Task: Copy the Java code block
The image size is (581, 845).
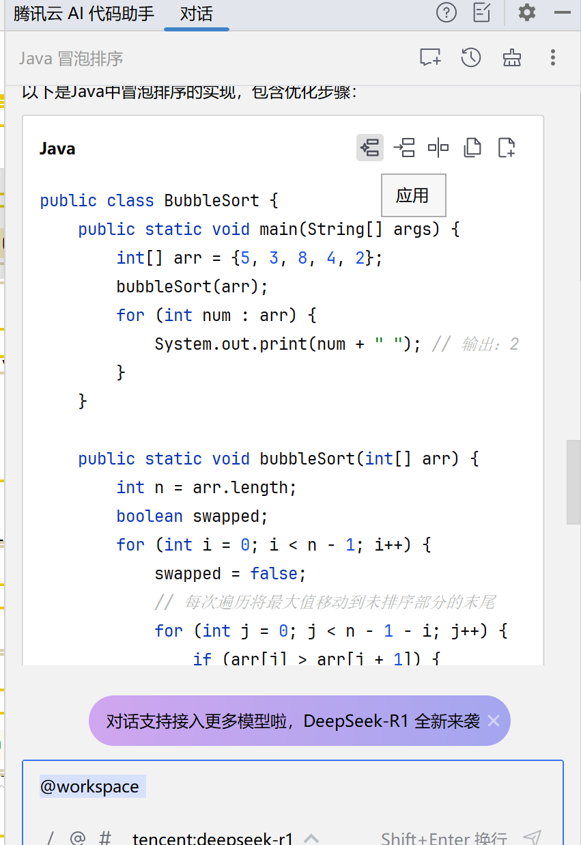Action: click(x=472, y=148)
